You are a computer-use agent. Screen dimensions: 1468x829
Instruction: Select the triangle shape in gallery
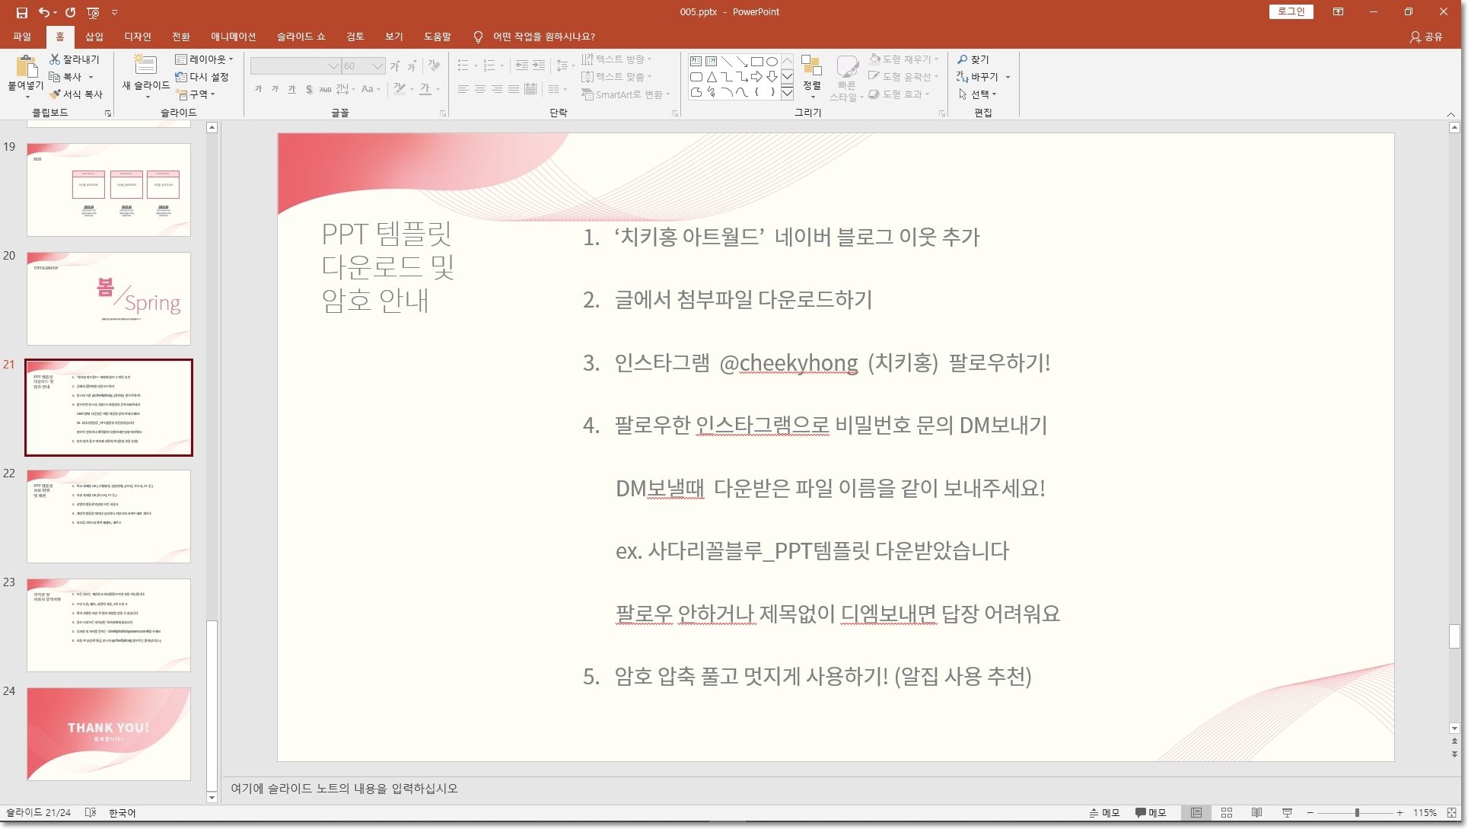[x=711, y=77]
